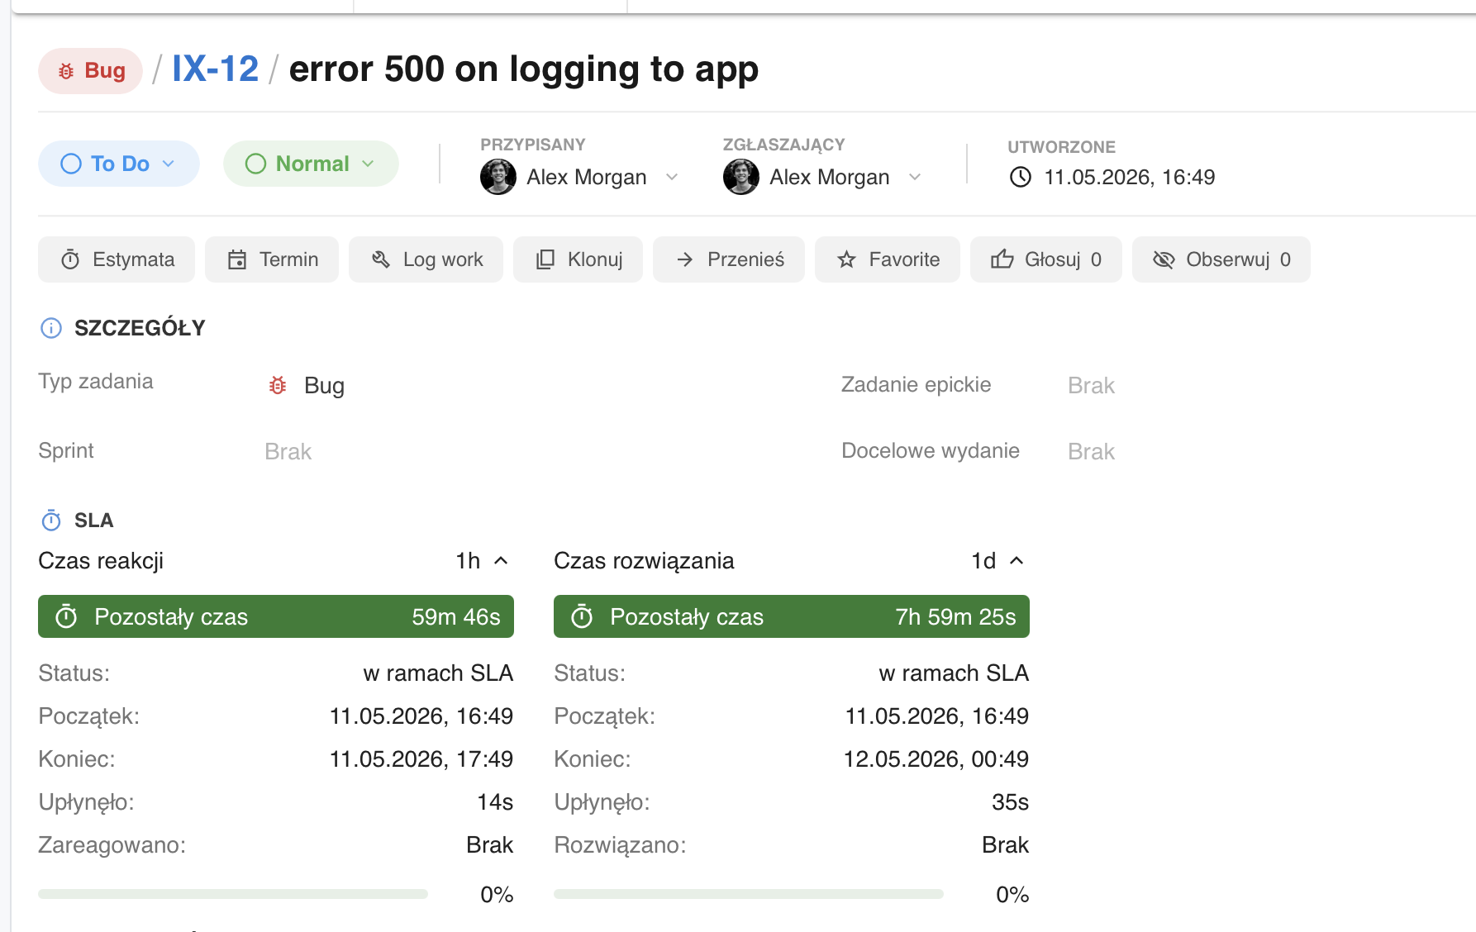Click the arrow icon in Przenieś
This screenshot has height=932, width=1476.
click(x=685, y=259)
